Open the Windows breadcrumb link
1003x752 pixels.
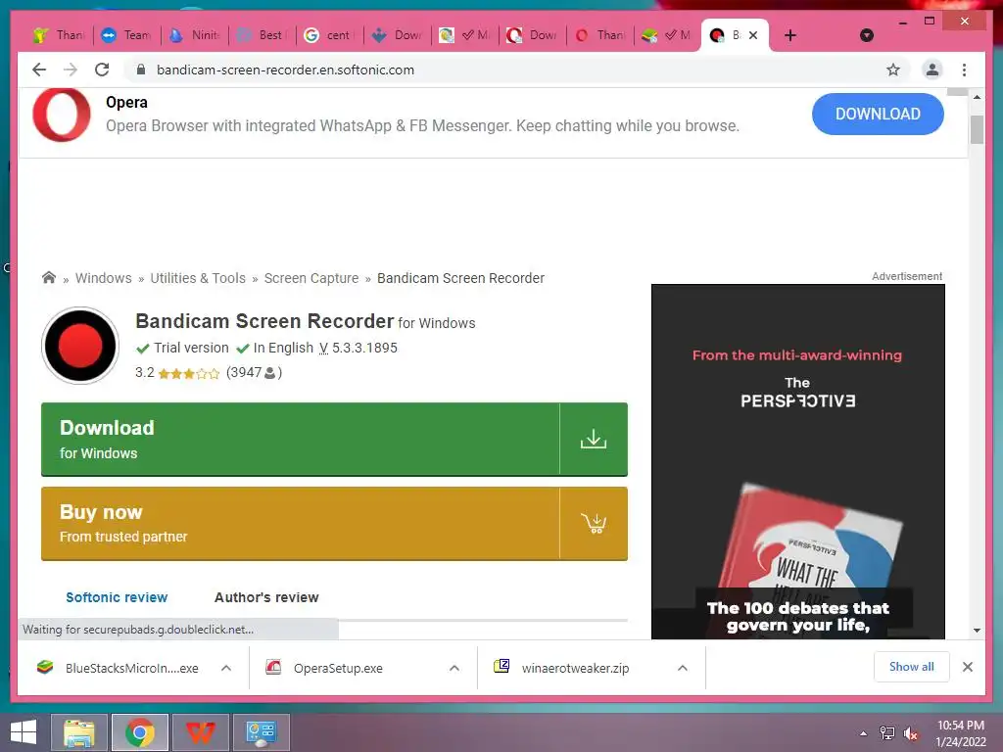(x=104, y=278)
